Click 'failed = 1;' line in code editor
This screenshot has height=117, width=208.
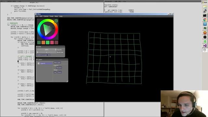click(x=19, y=8)
